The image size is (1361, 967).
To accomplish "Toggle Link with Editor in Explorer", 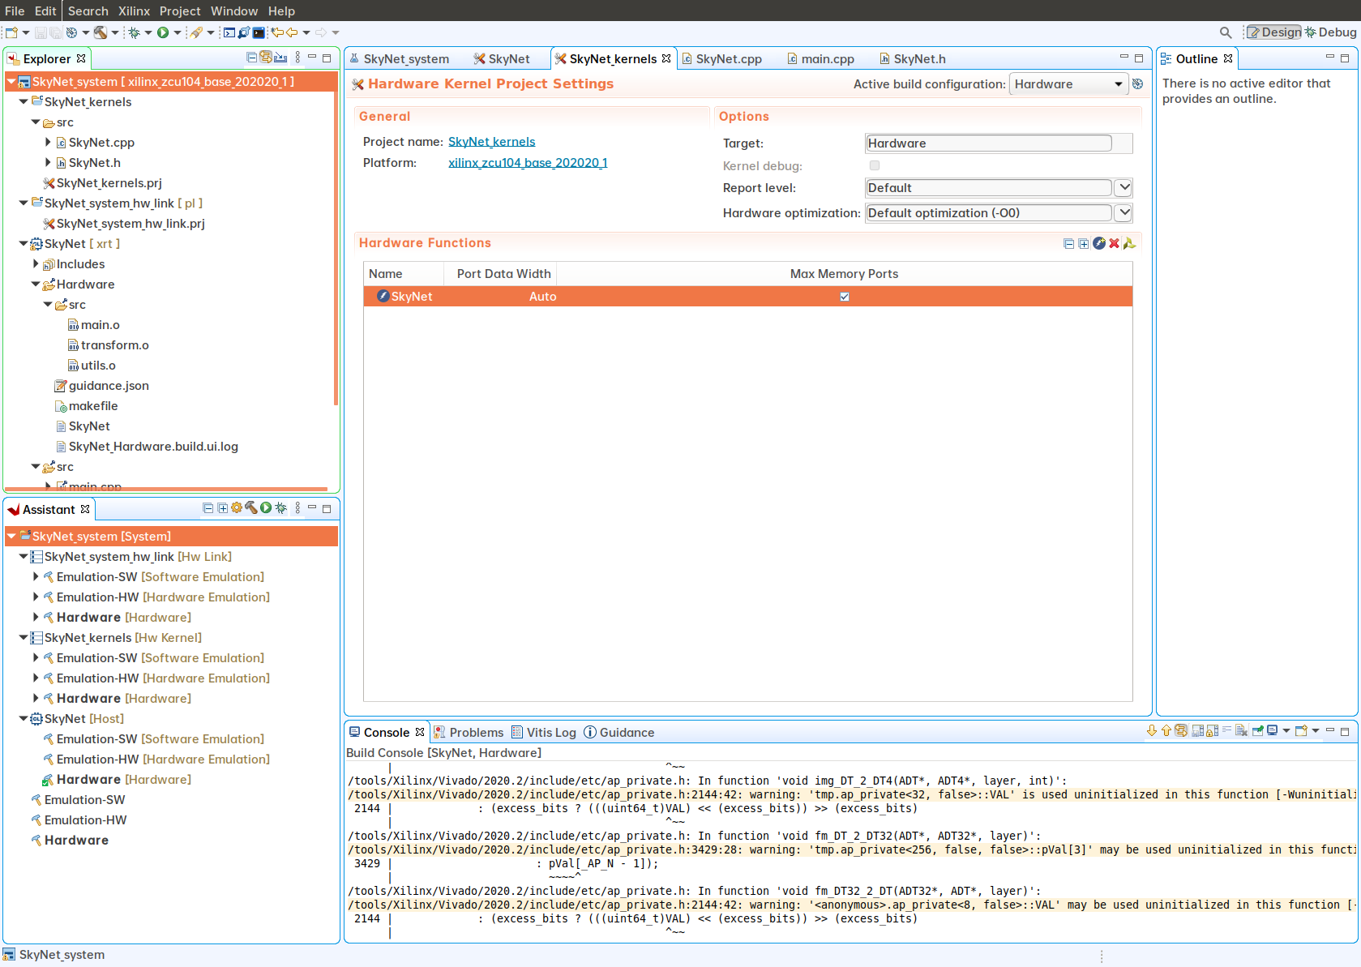I will [x=266, y=58].
